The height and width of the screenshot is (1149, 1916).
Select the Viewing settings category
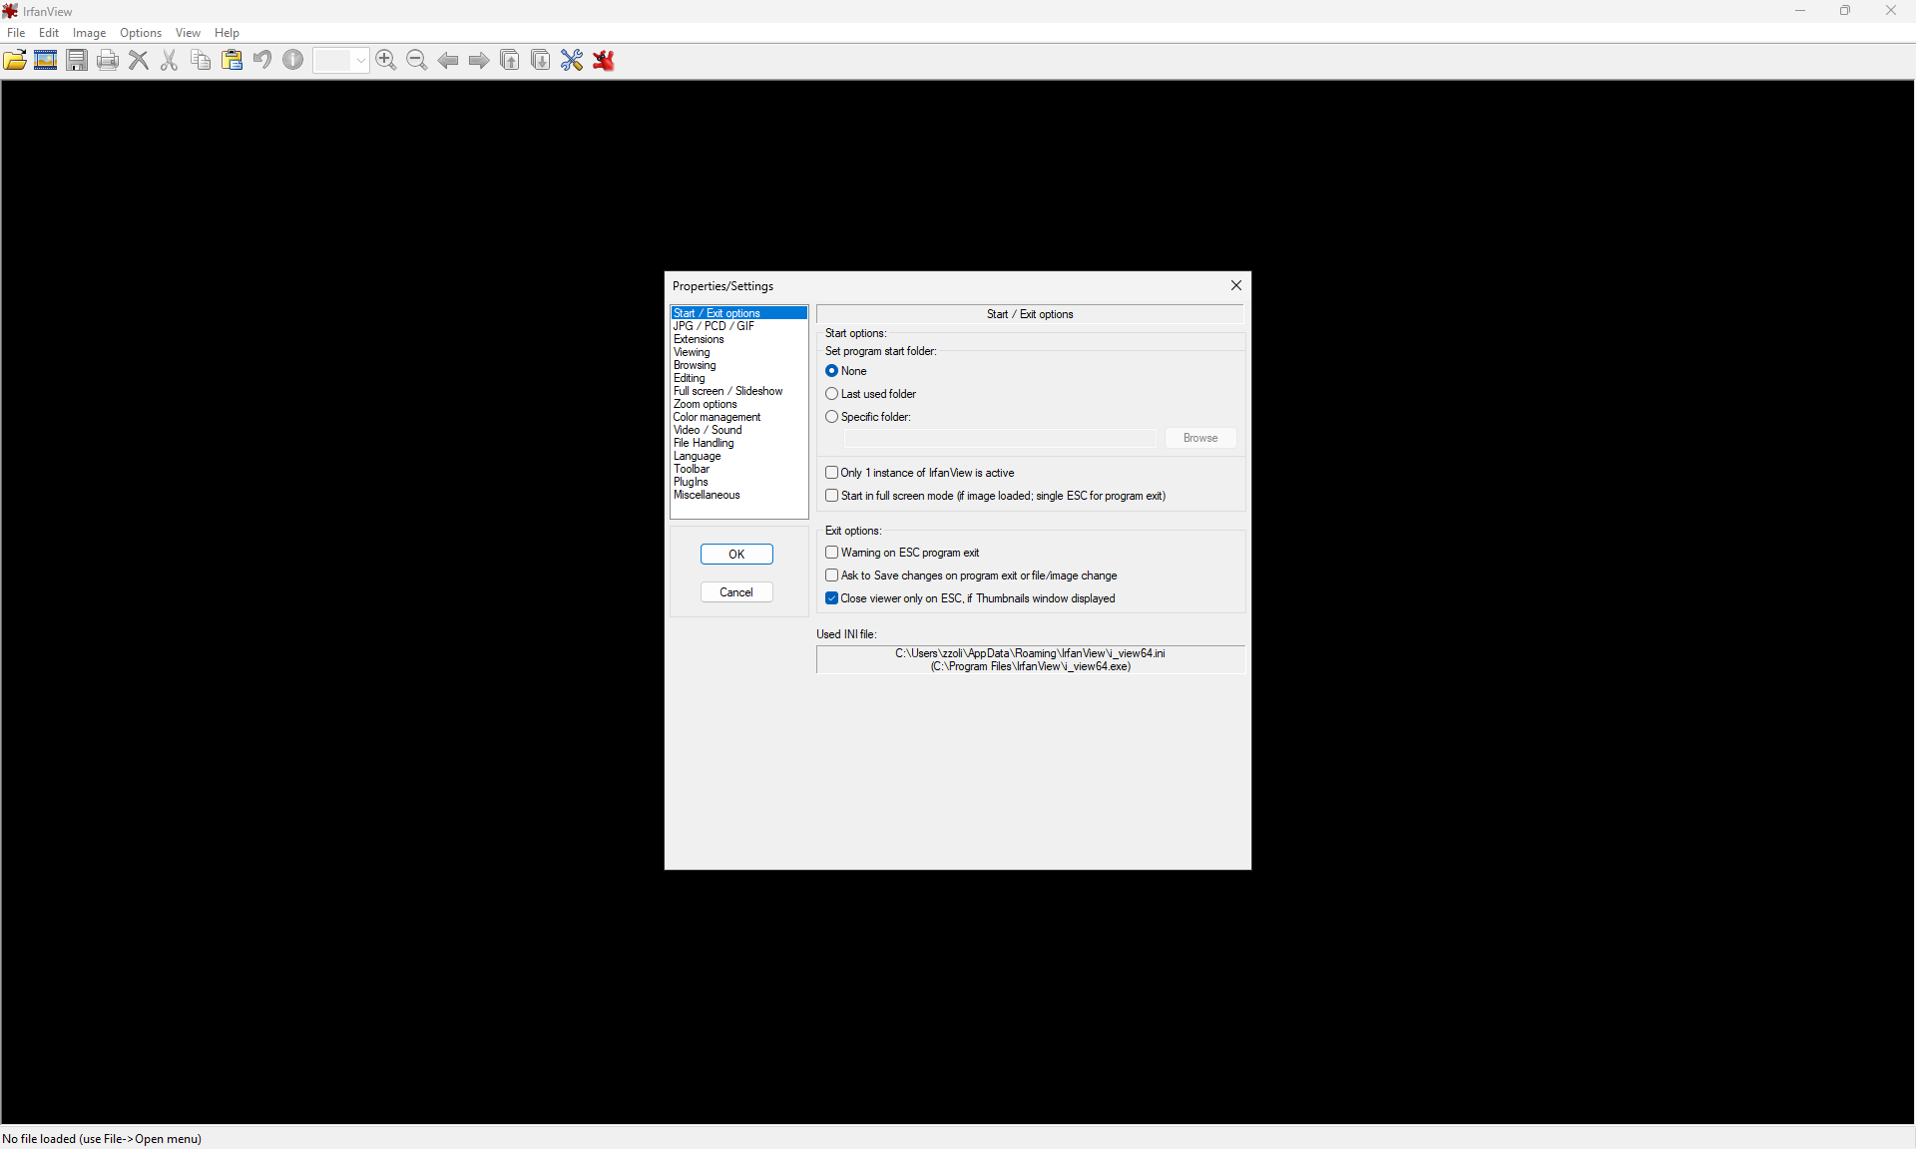coord(738,352)
